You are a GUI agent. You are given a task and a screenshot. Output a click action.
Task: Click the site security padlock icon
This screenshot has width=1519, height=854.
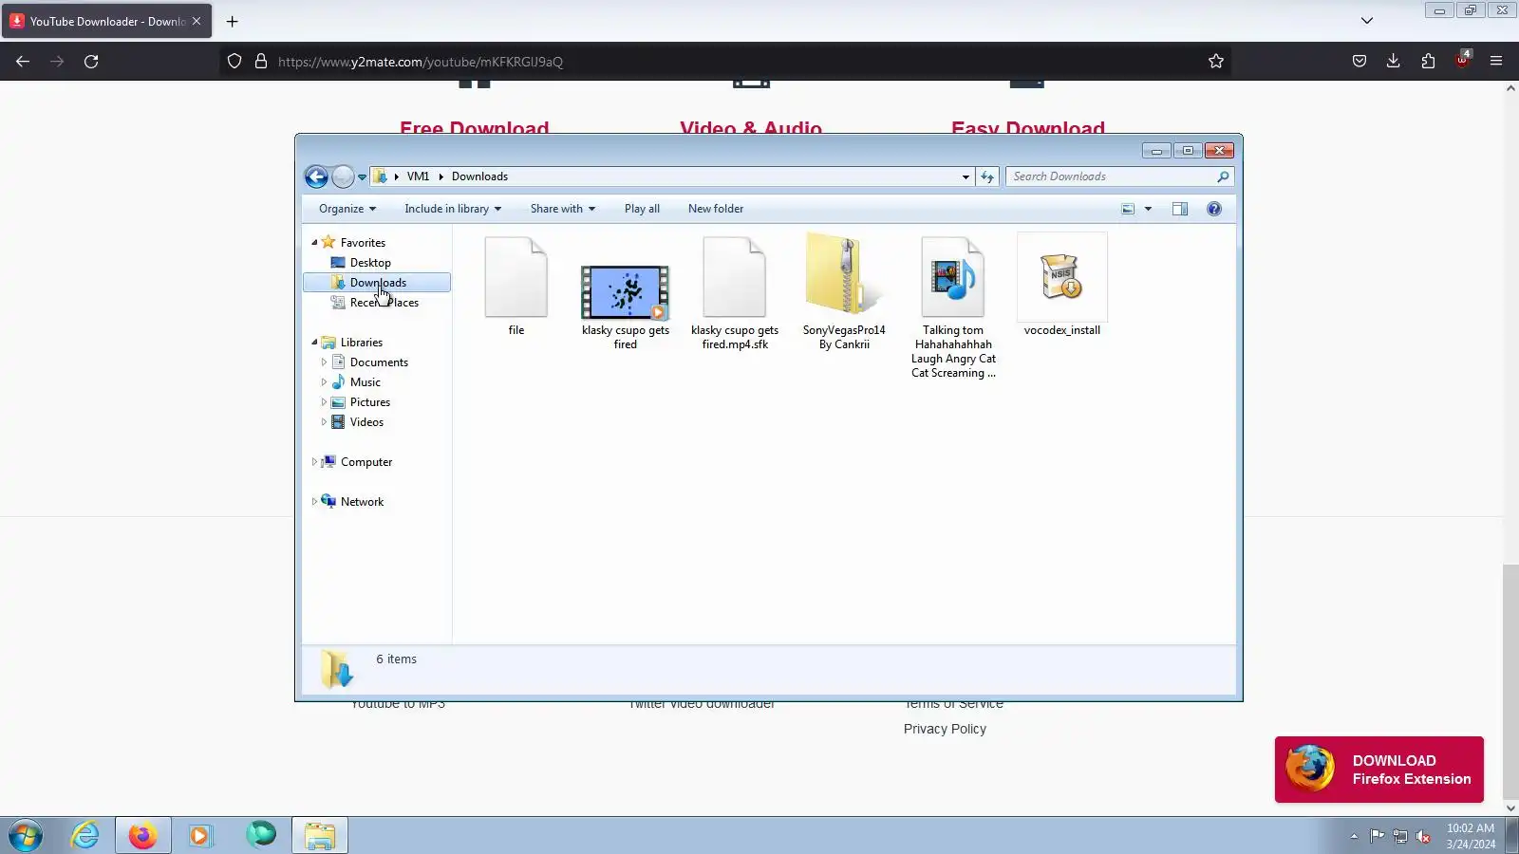(261, 62)
